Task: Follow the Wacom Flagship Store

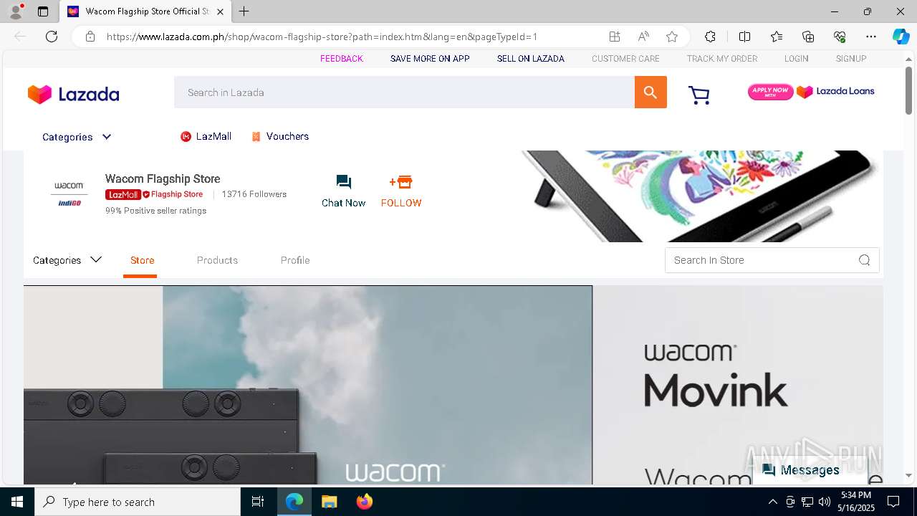Action: click(401, 191)
